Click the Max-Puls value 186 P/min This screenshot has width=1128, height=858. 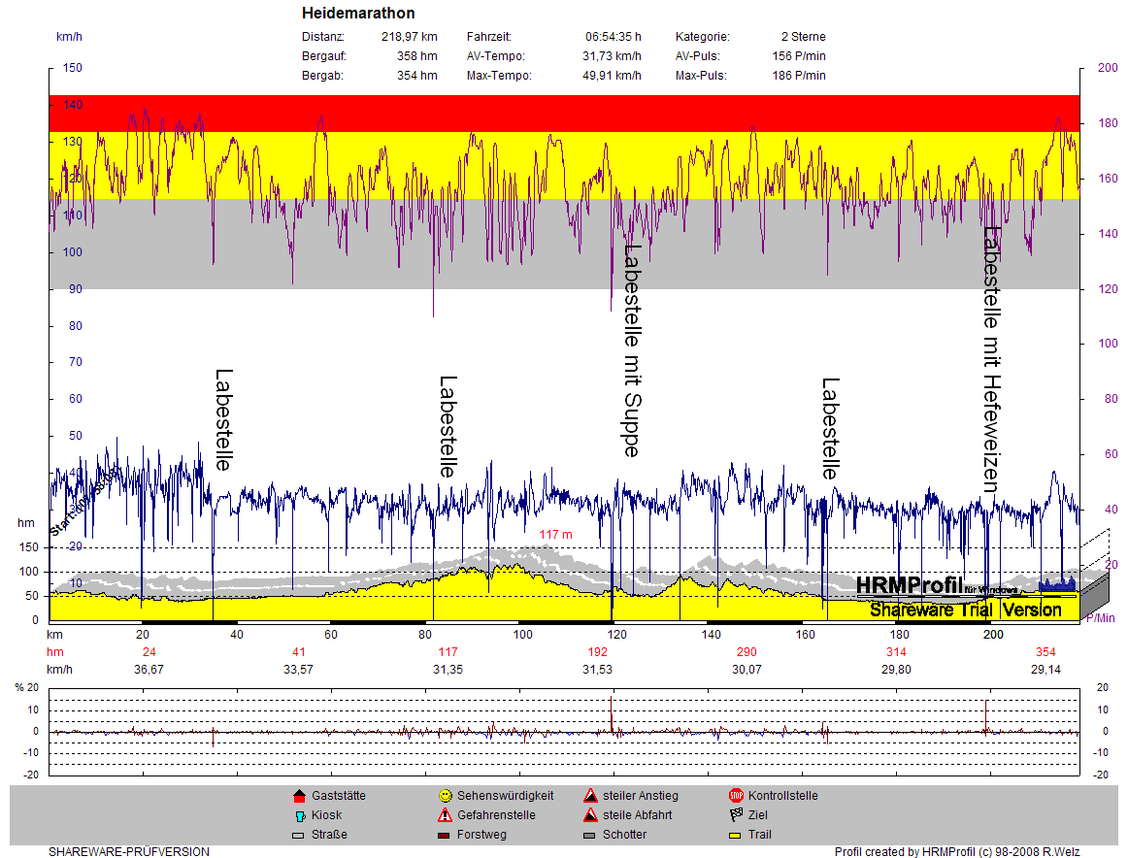point(799,76)
